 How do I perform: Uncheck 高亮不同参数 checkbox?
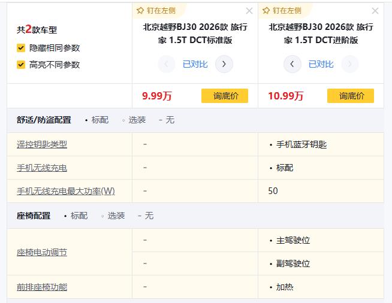click(21, 65)
